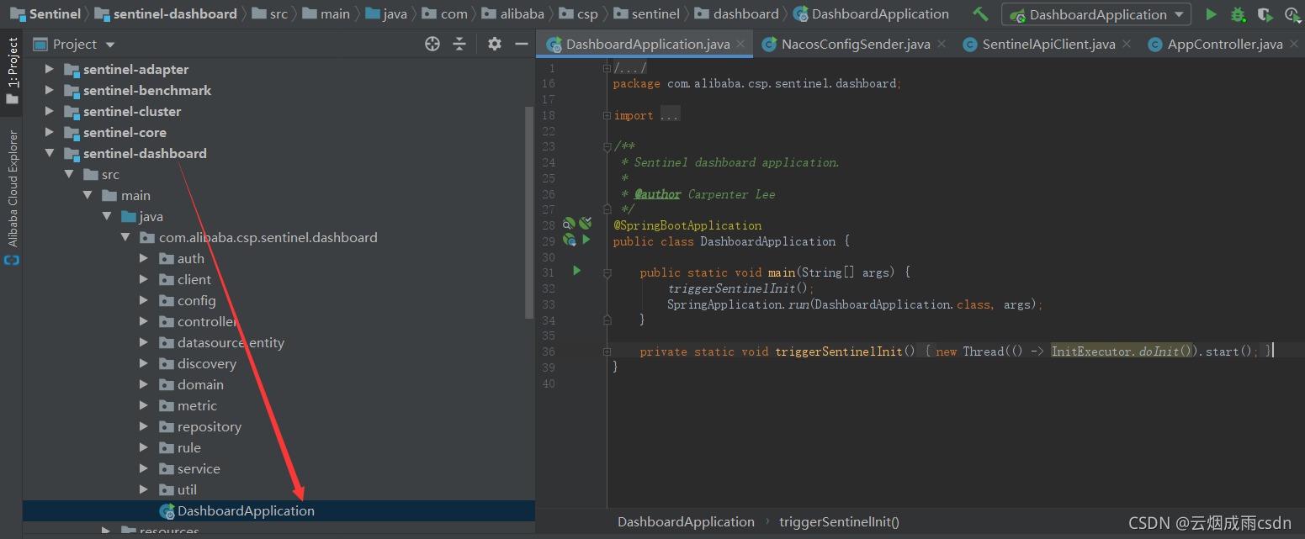1305x539 pixels.
Task: Run with coverage using the shield icon
Action: [x=1265, y=14]
